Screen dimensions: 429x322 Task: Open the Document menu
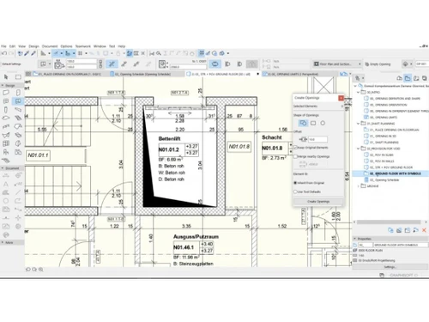(50, 46)
